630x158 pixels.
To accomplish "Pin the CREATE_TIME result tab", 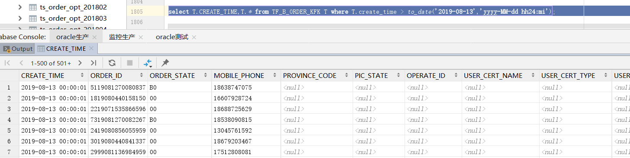I will pyautogui.click(x=165, y=63).
